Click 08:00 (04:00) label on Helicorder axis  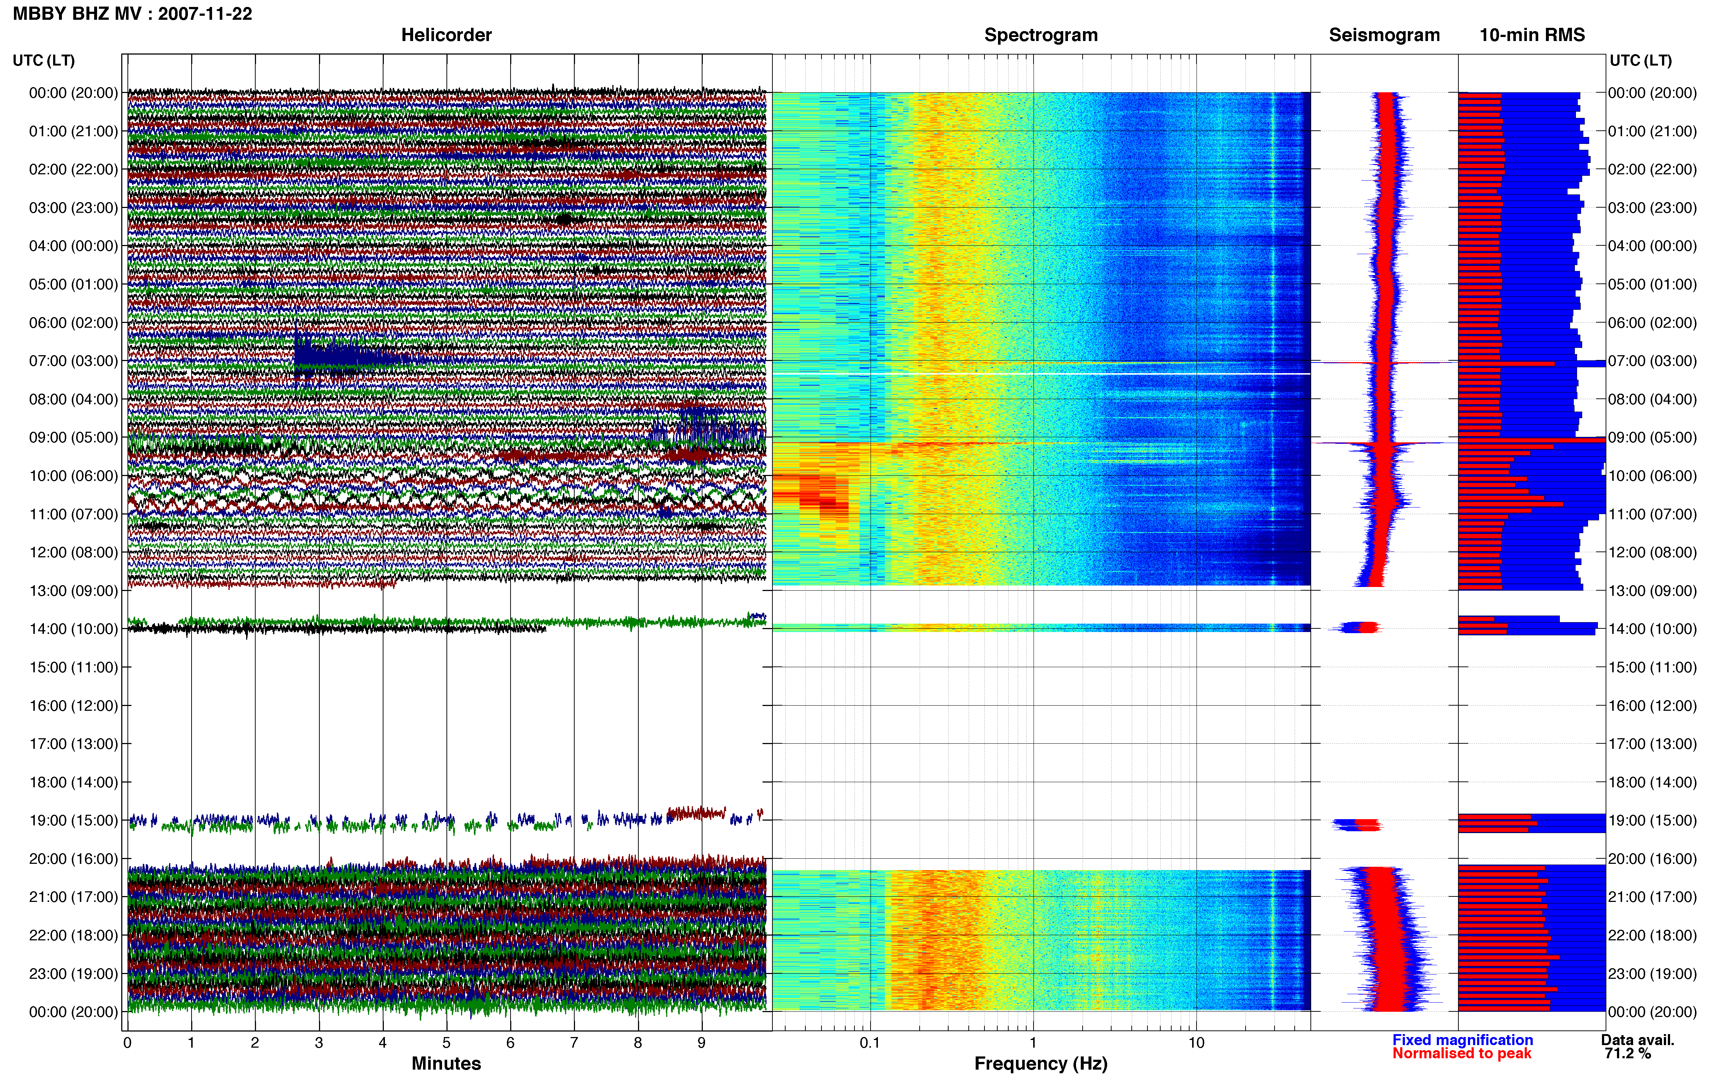coord(73,399)
